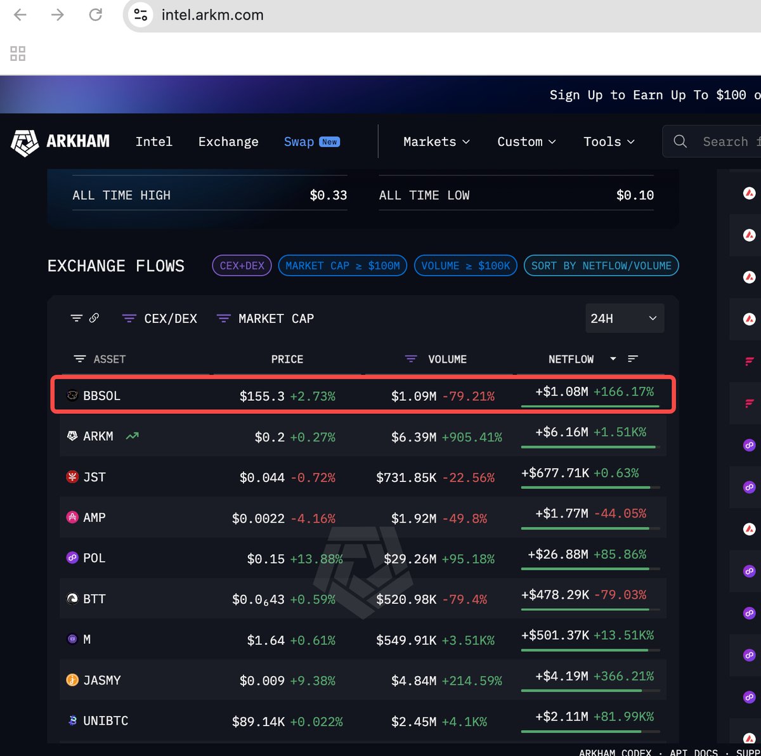This screenshot has width=761, height=756.
Task: Open the Swap tab
Action: (x=299, y=141)
